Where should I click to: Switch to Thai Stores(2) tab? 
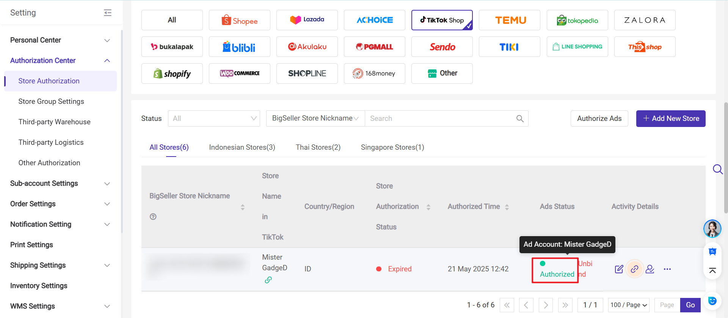318,147
